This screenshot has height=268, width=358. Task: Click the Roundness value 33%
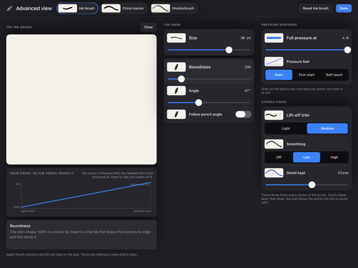point(248,67)
